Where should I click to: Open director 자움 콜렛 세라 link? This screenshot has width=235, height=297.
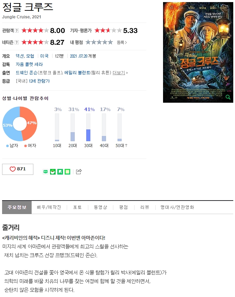pyautogui.click(x=29, y=65)
